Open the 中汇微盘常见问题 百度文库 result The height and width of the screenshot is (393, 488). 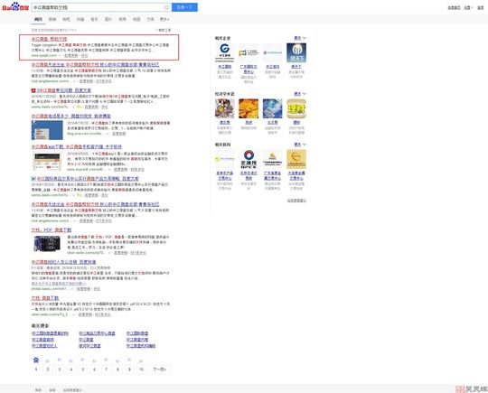point(64,90)
